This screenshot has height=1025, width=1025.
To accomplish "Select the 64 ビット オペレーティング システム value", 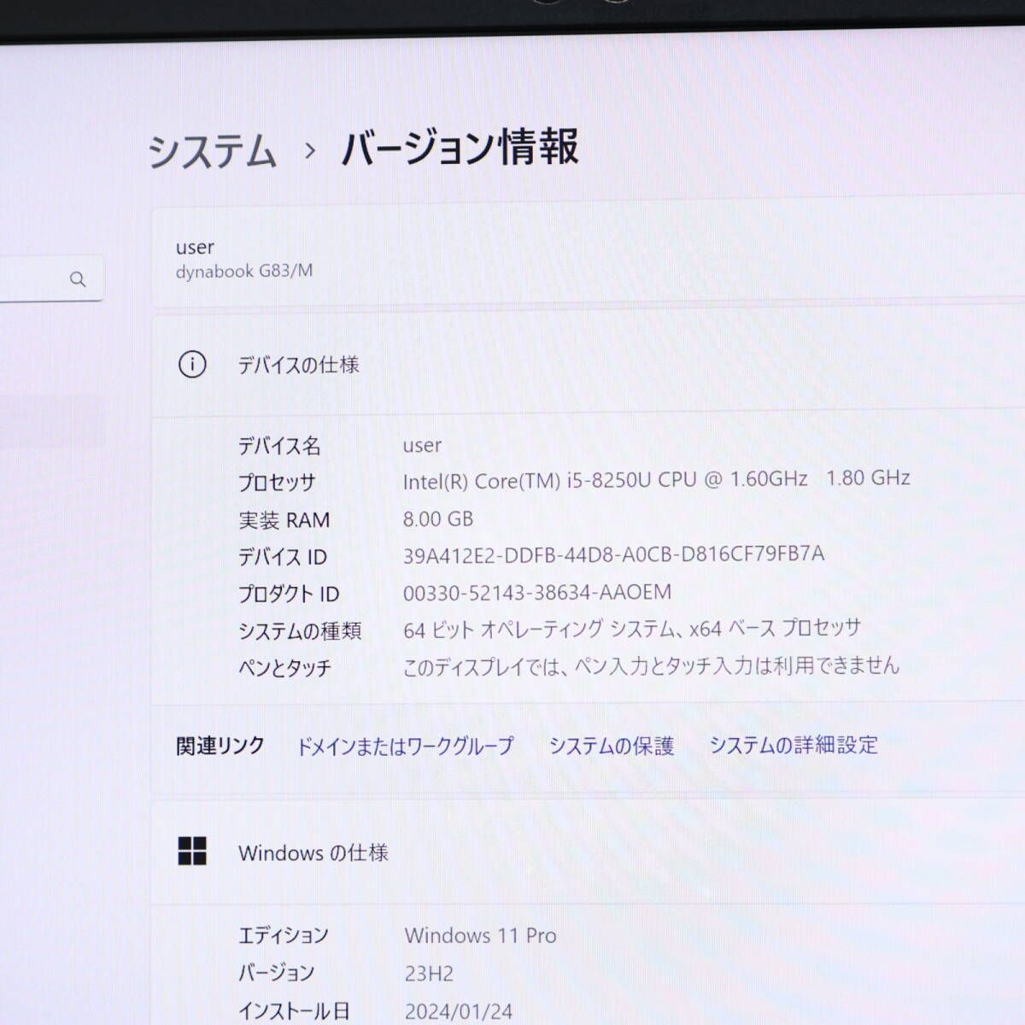I will click(x=632, y=629).
